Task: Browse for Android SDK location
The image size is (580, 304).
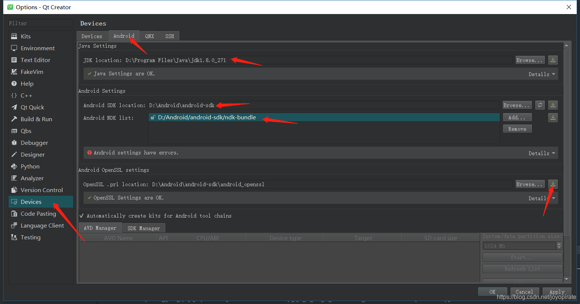Action: (517, 105)
